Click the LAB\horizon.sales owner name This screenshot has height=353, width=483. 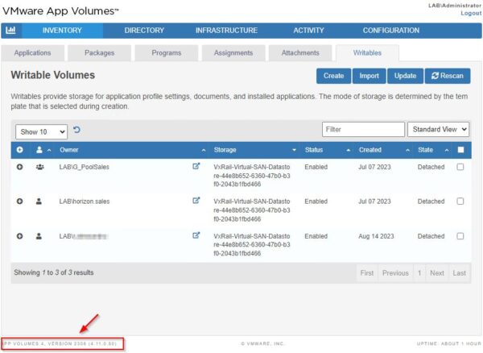click(85, 201)
